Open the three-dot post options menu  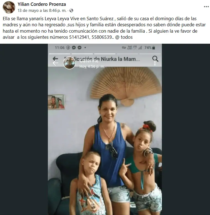click(x=206, y=7)
